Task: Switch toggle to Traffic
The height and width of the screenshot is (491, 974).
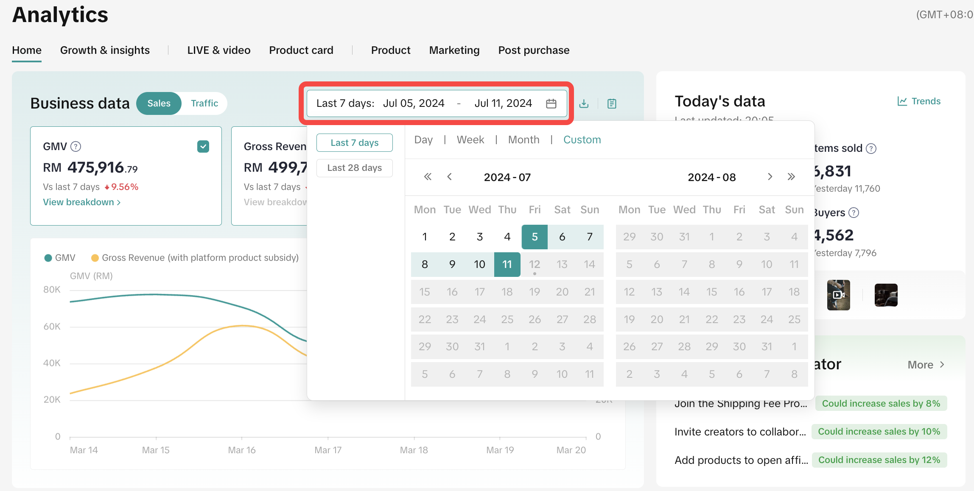Action: (x=204, y=103)
